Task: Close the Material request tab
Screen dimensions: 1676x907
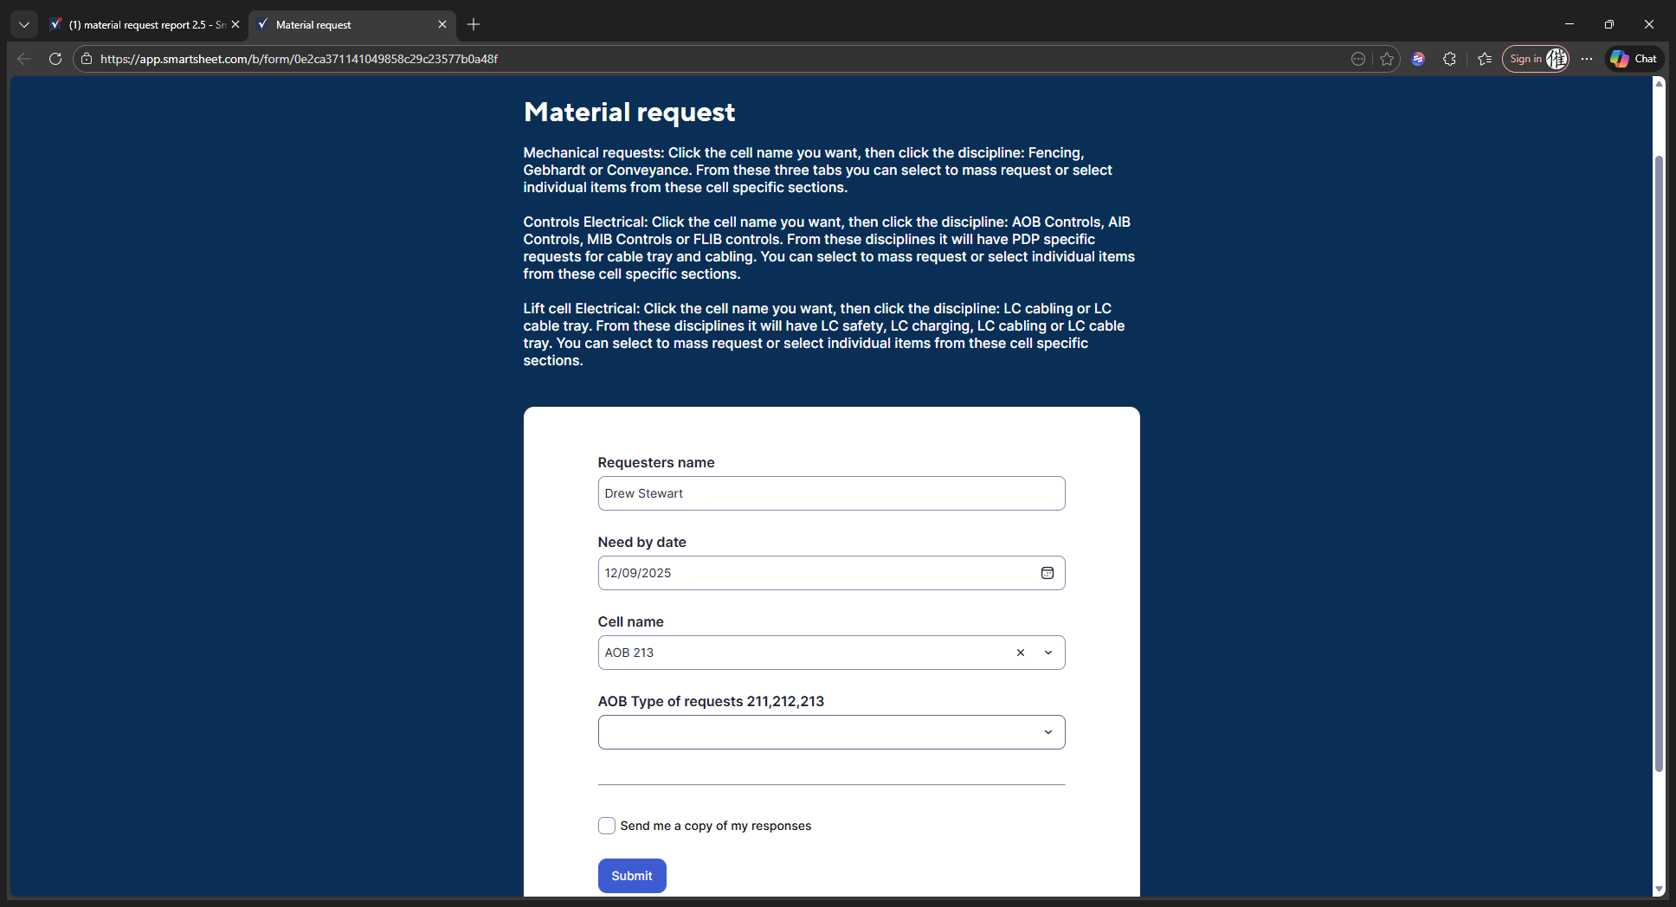Action: tap(442, 25)
